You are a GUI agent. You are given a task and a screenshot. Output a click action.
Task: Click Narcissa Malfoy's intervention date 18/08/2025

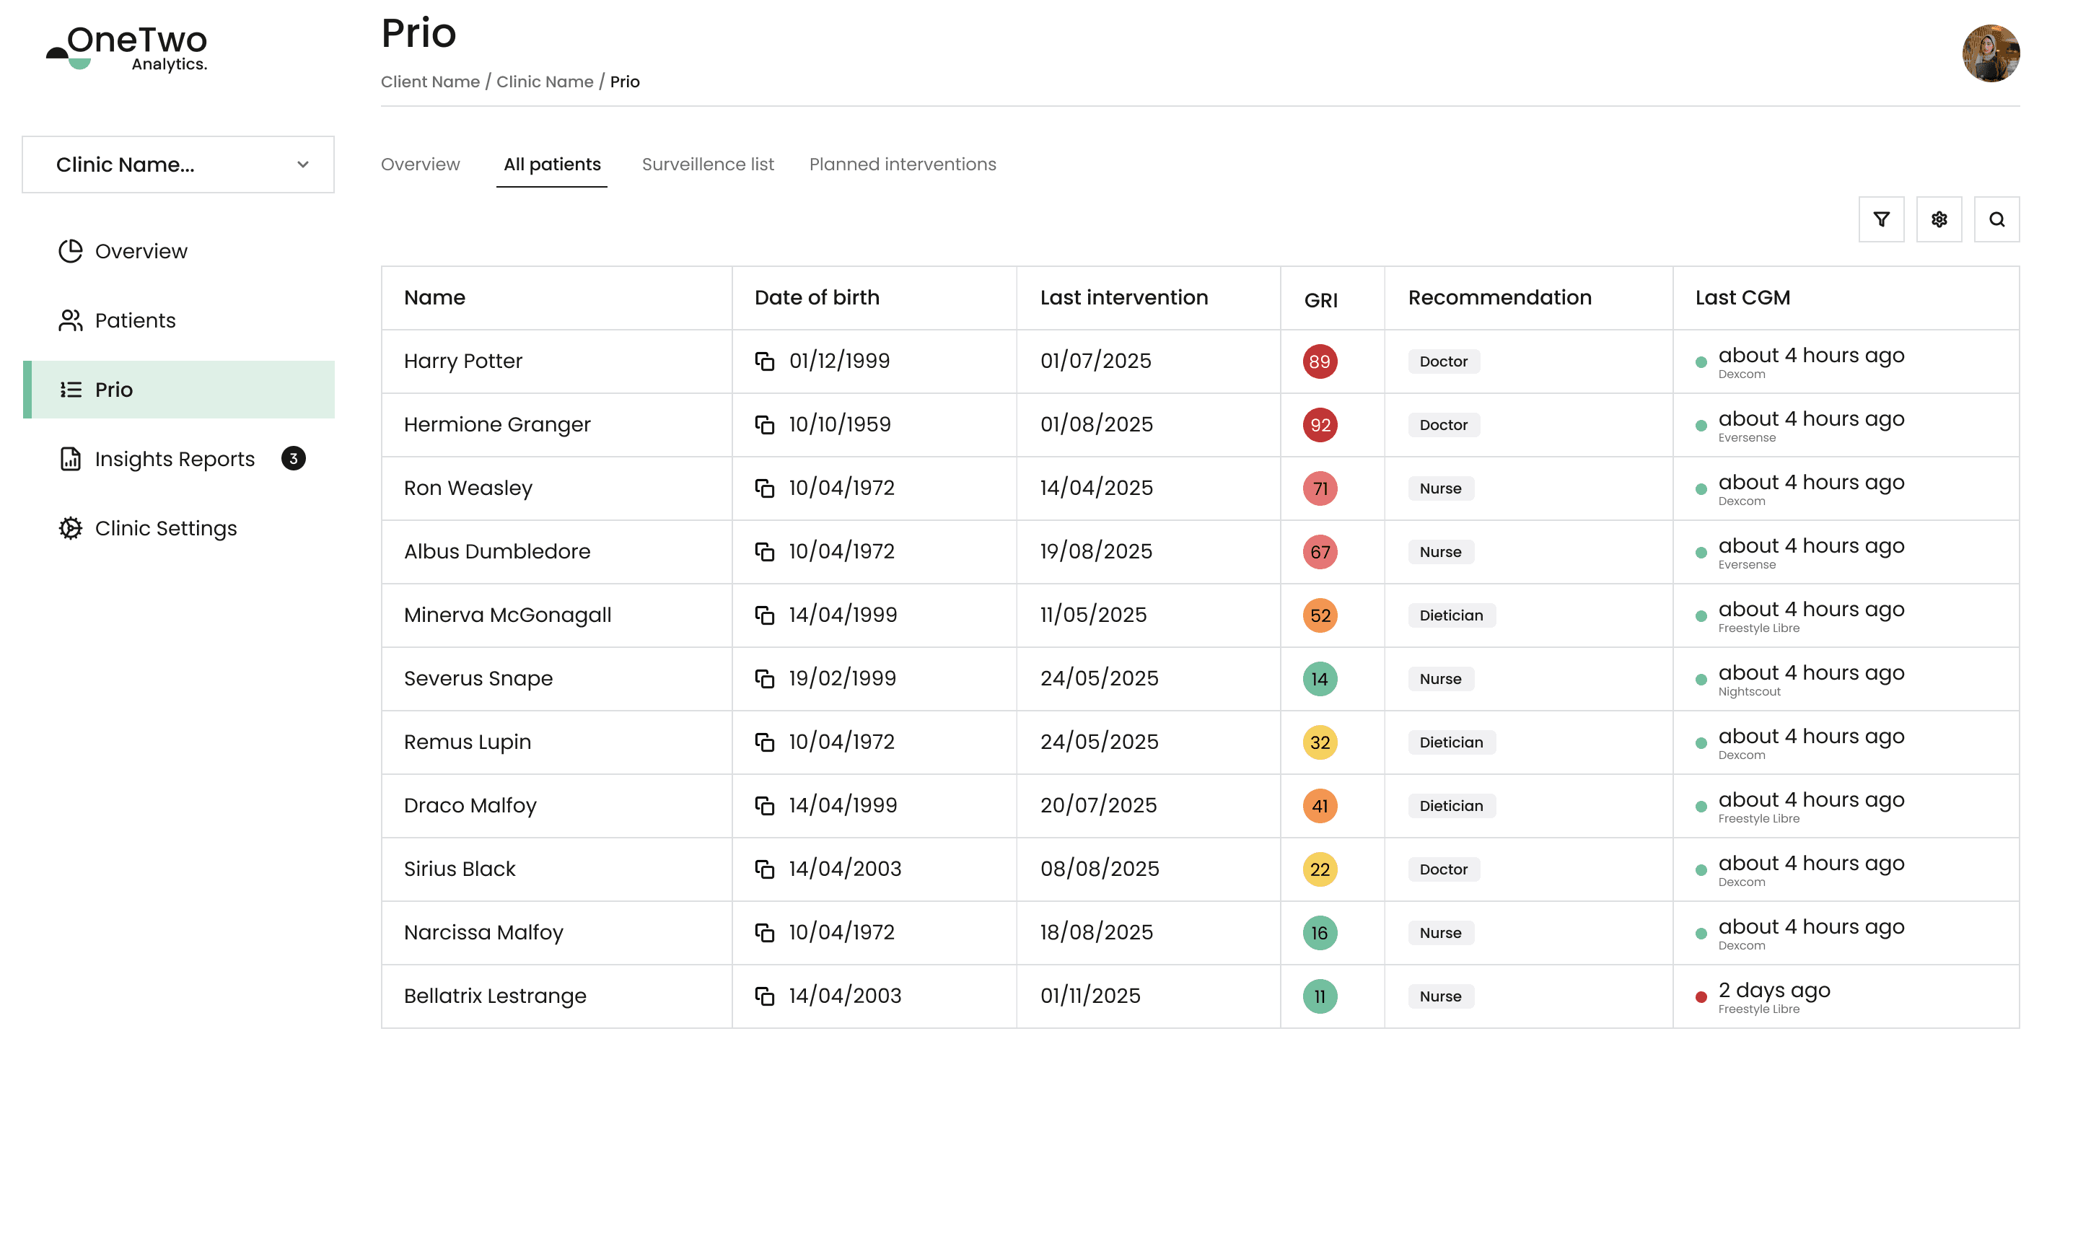point(1095,932)
